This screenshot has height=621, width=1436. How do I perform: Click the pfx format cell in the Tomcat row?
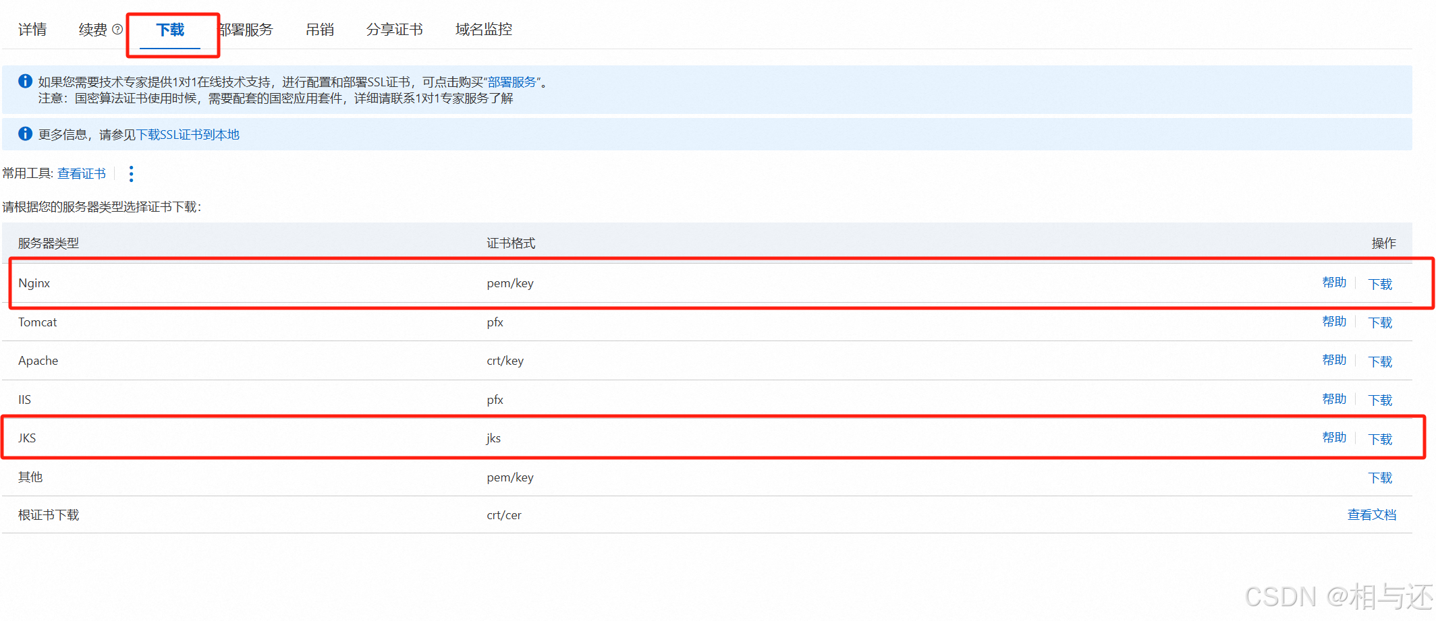pyautogui.click(x=495, y=322)
